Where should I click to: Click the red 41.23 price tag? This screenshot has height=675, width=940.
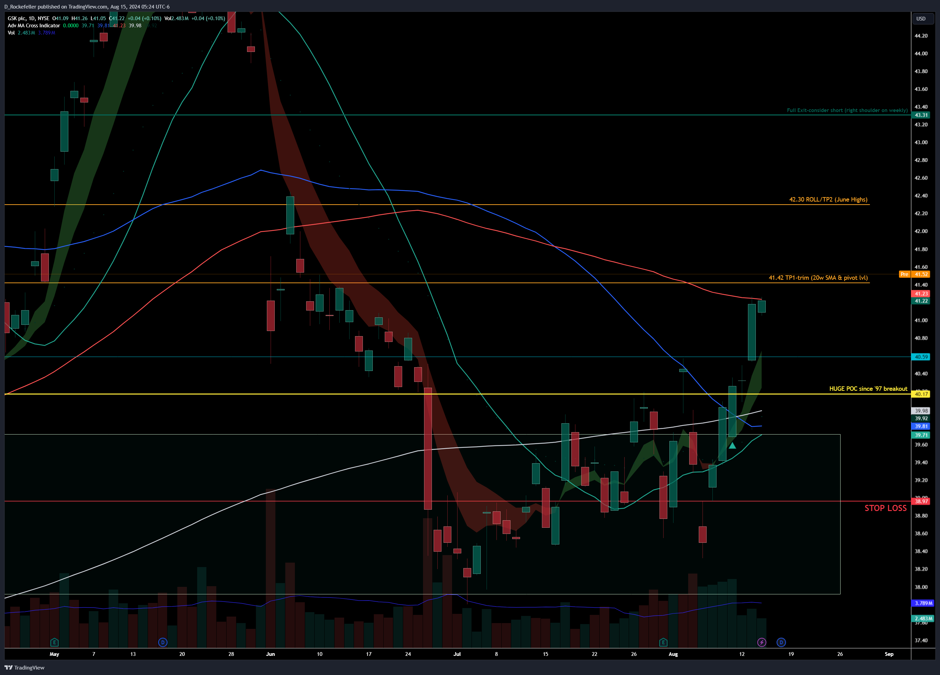[x=921, y=294]
